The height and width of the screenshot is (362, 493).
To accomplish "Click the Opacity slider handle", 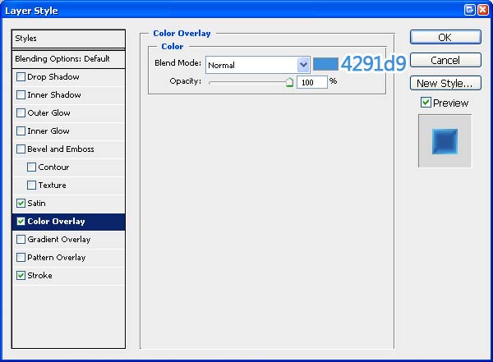I will [289, 82].
